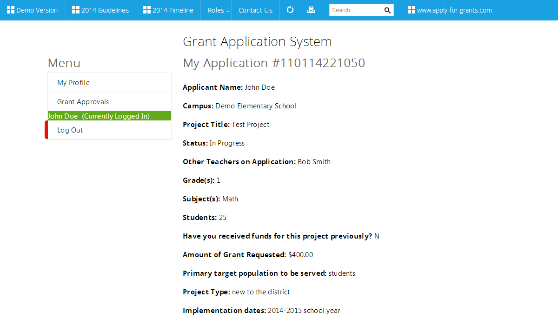Click the grid icon beside Demo Version
The height and width of the screenshot is (319, 558).
pos(11,10)
